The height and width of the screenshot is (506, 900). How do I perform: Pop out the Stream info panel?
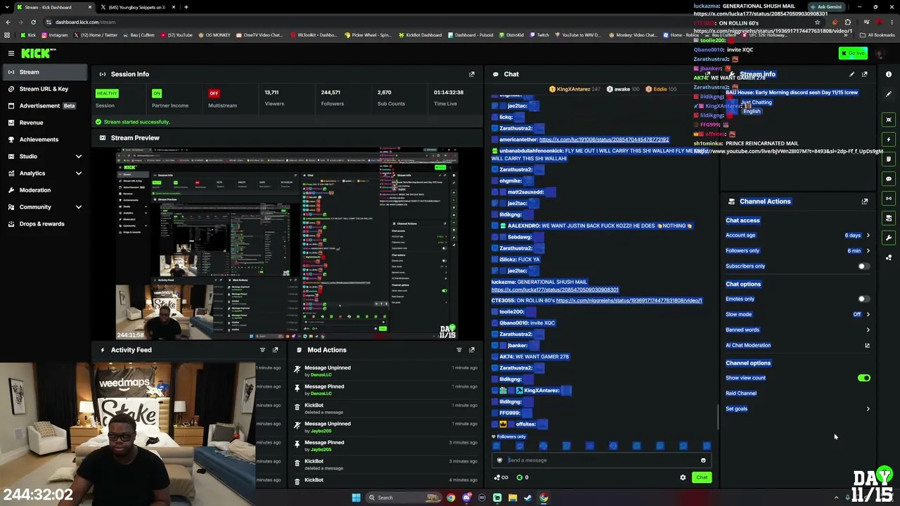(865, 74)
